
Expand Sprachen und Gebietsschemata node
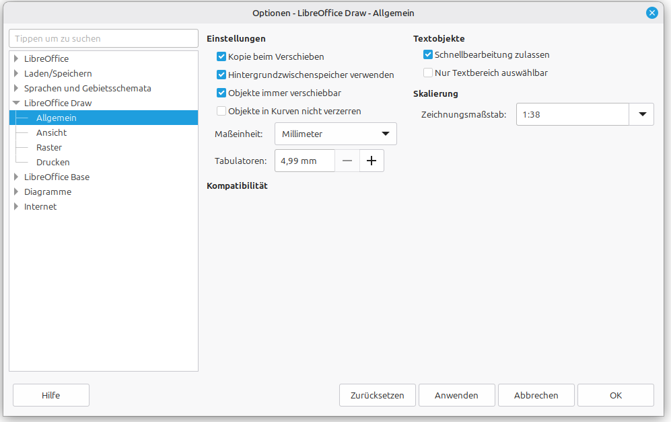tap(16, 88)
